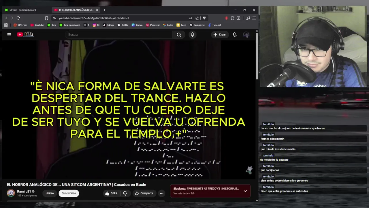Dislike the video with thumbs-down
Image resolution: width=369 pixels, height=208 pixels.
click(125, 193)
